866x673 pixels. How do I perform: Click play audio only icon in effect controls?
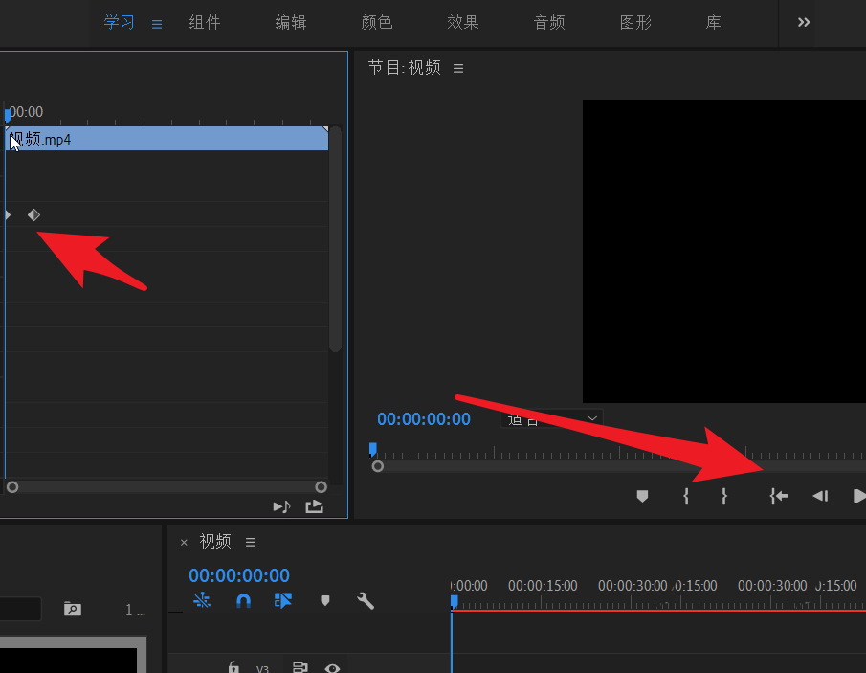[281, 506]
